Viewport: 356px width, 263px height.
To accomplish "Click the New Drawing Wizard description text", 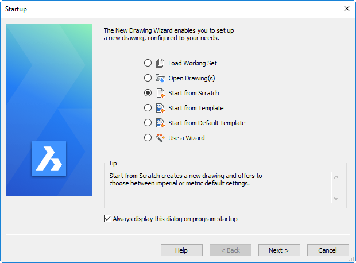I will tap(169, 34).
